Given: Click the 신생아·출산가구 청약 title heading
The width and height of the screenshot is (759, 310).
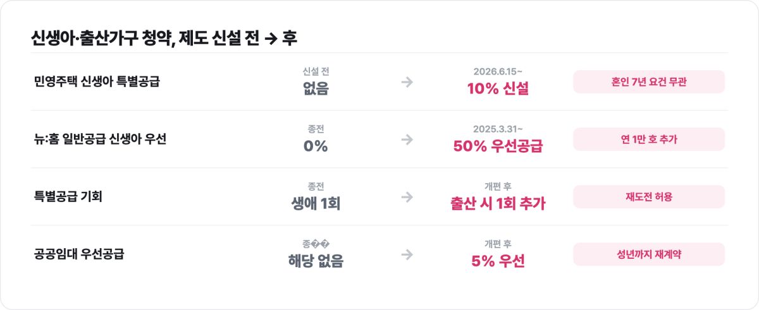Looking at the screenshot, I should (x=164, y=38).
